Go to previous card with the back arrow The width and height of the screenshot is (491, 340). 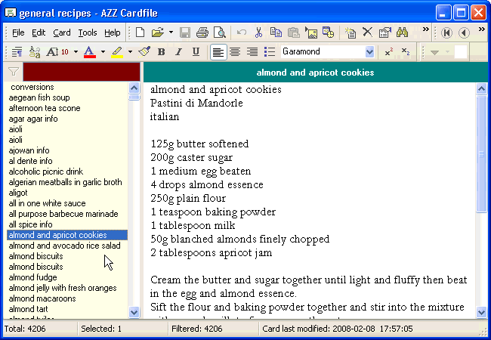[x=464, y=32]
